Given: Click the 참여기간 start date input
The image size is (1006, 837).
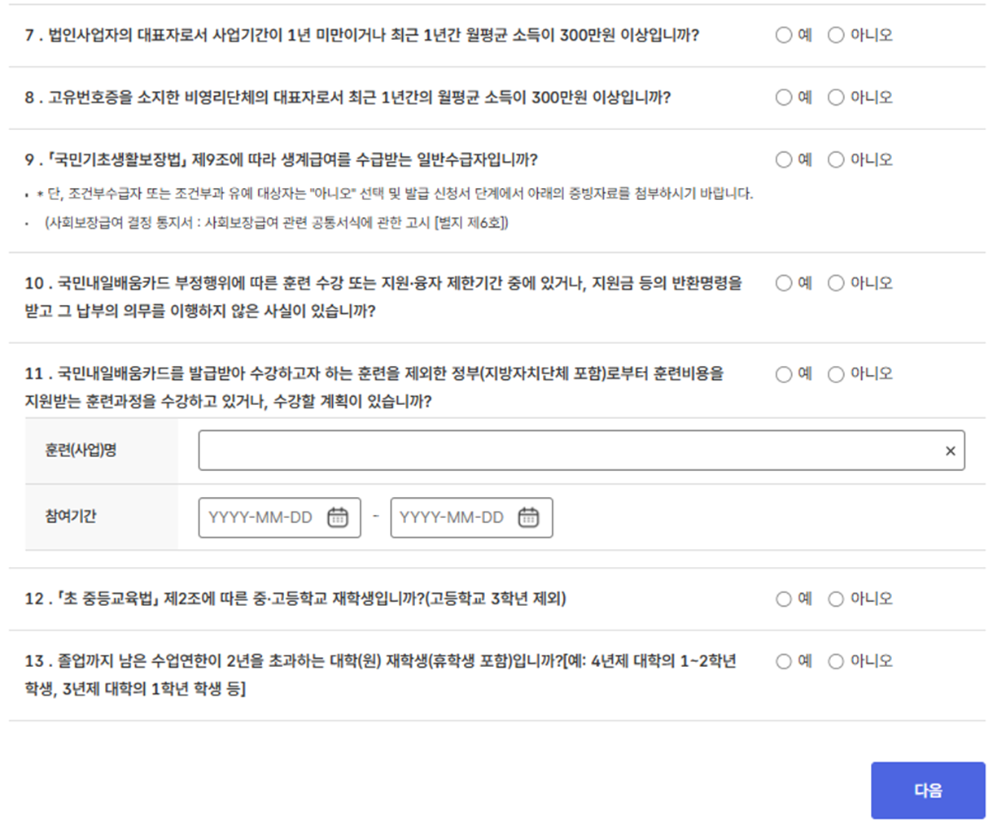Looking at the screenshot, I should tap(279, 517).
